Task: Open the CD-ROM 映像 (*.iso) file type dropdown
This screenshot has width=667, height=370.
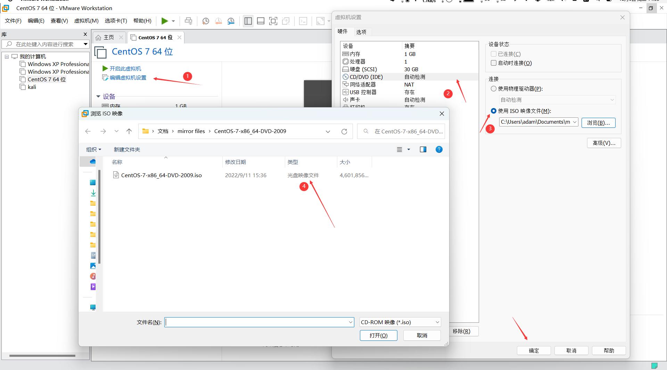Action: click(400, 322)
